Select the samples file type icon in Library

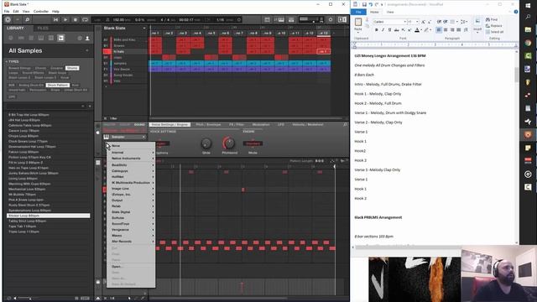(61, 38)
